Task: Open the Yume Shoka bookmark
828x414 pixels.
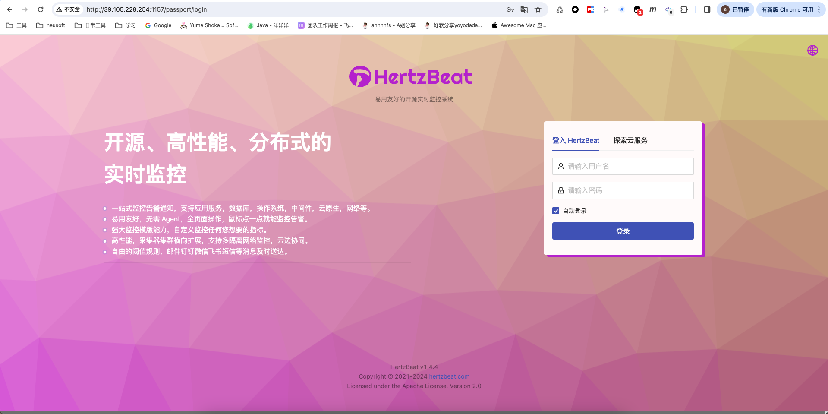Action: 210,25
